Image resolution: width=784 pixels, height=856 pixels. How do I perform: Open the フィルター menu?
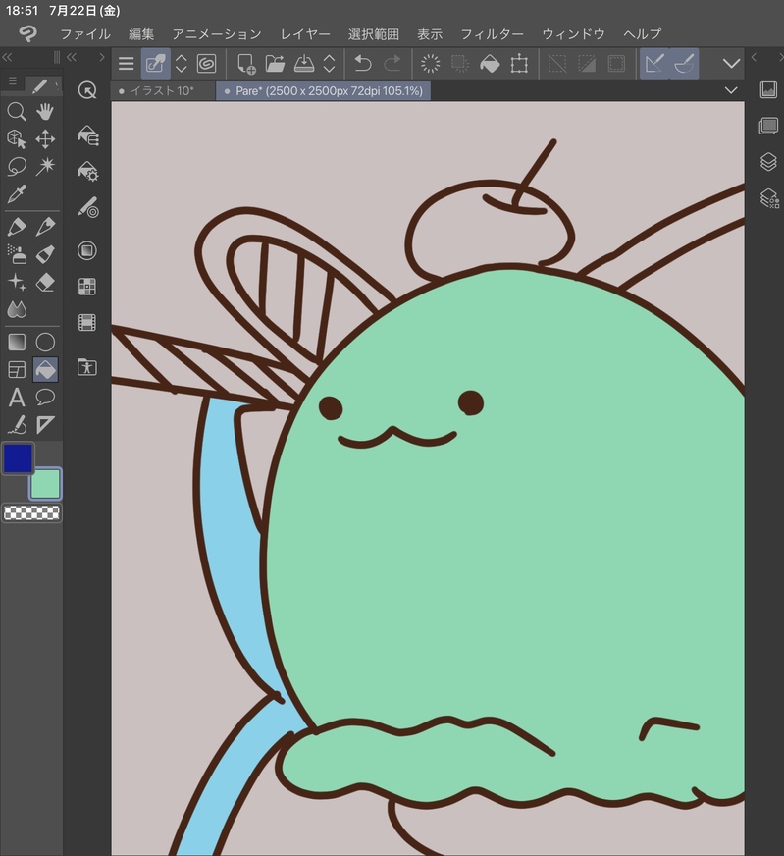point(492,33)
